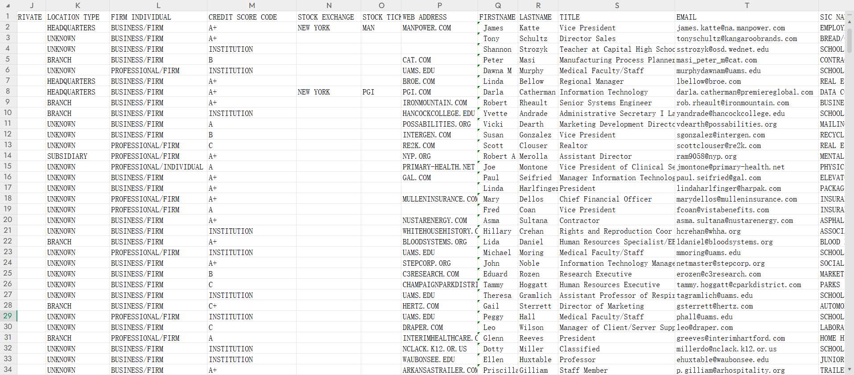
Task: Click the TITLE header cell
Action: click(617, 16)
